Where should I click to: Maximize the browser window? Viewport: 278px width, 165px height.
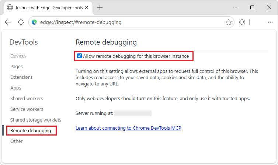252,7
